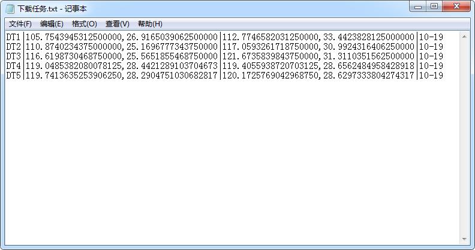This screenshot has height=250, width=475.
Task: Place cursor in 119.4055938720703125 value
Action: point(270,66)
